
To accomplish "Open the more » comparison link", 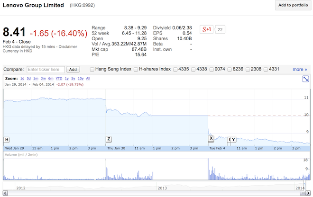I will (300, 70).
